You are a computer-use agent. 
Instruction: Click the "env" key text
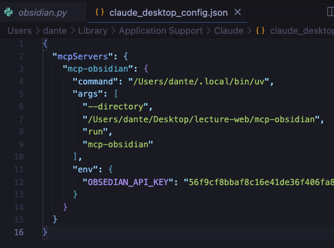click(85, 169)
